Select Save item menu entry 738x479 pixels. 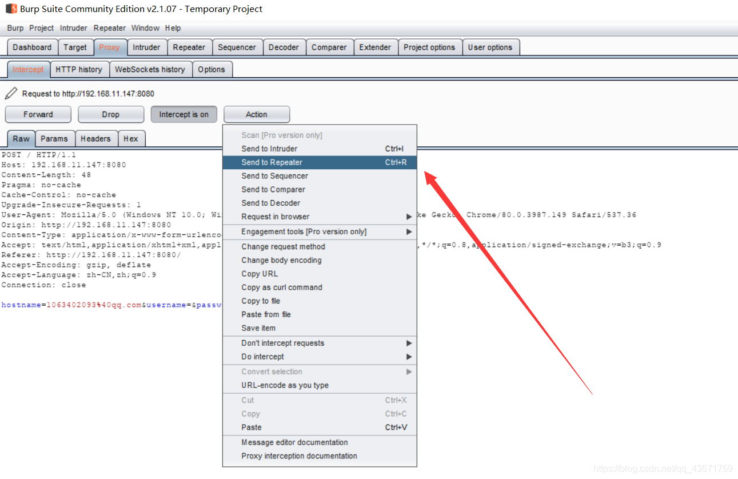(x=320, y=328)
